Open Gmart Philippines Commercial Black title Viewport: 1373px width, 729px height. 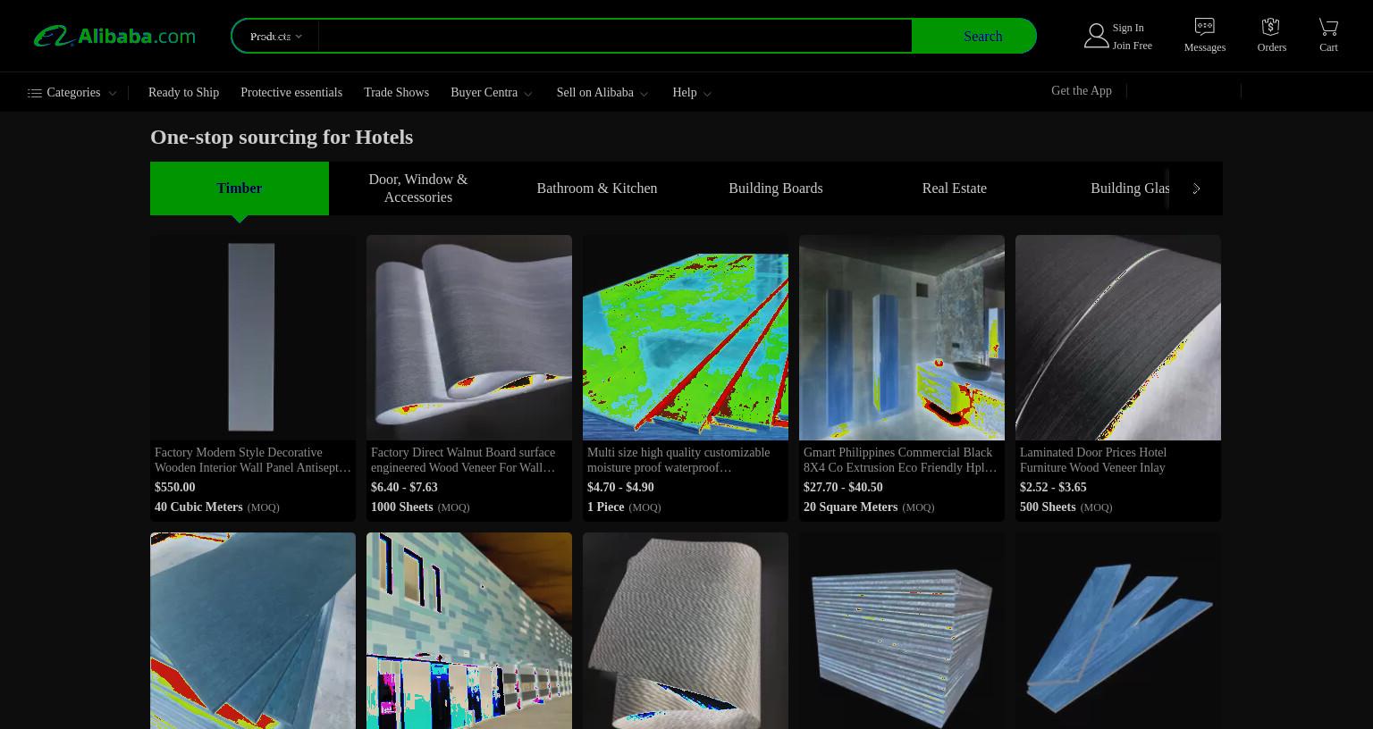[x=902, y=460]
